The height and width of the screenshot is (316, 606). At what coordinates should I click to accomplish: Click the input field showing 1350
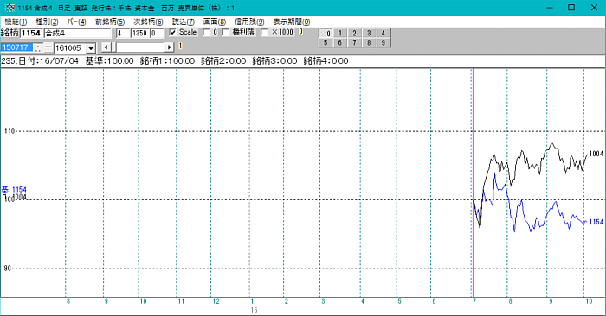(x=139, y=33)
